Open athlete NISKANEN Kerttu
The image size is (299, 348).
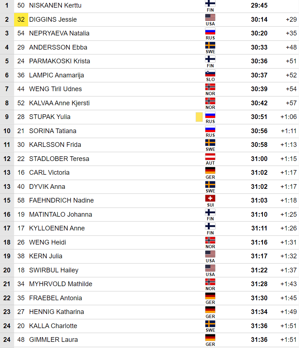(55, 5)
